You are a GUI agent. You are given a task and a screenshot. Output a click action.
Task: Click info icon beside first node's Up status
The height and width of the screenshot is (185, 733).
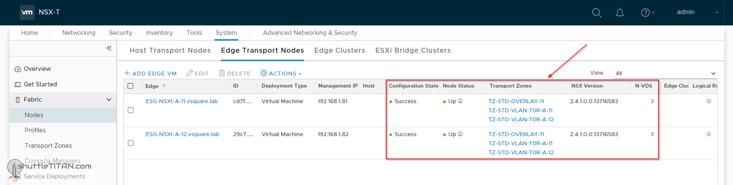(460, 101)
